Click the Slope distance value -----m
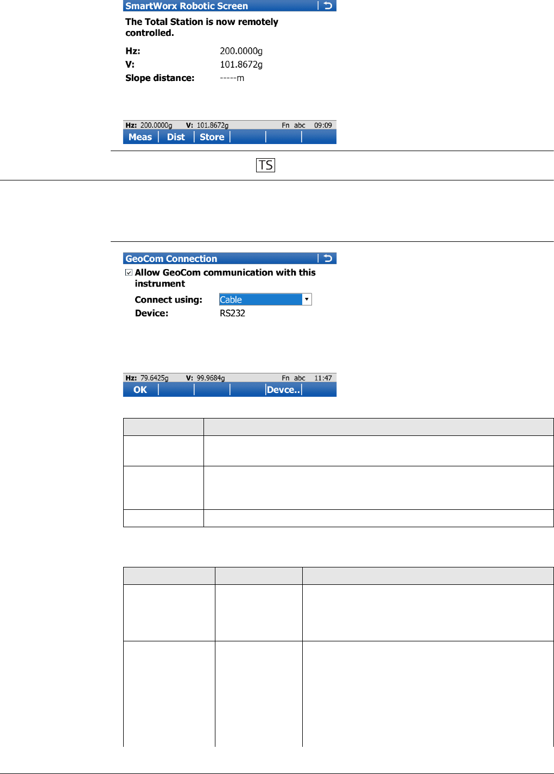554x774 pixels. pos(232,78)
